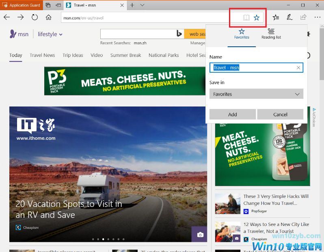Click the Name text field

click(253, 68)
